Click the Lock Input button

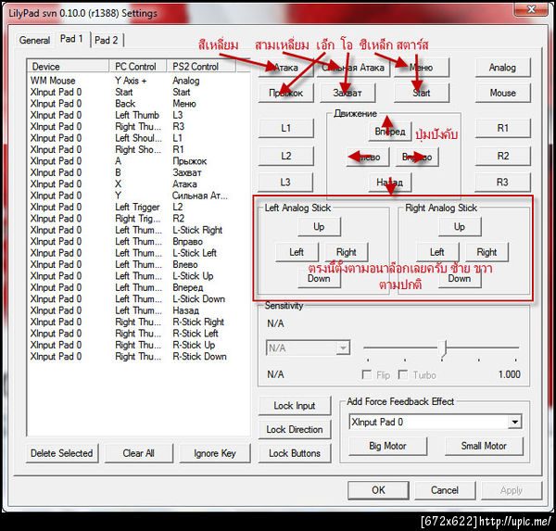click(295, 406)
